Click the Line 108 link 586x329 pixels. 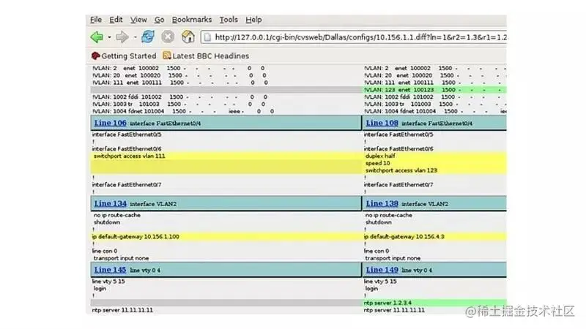click(x=382, y=124)
